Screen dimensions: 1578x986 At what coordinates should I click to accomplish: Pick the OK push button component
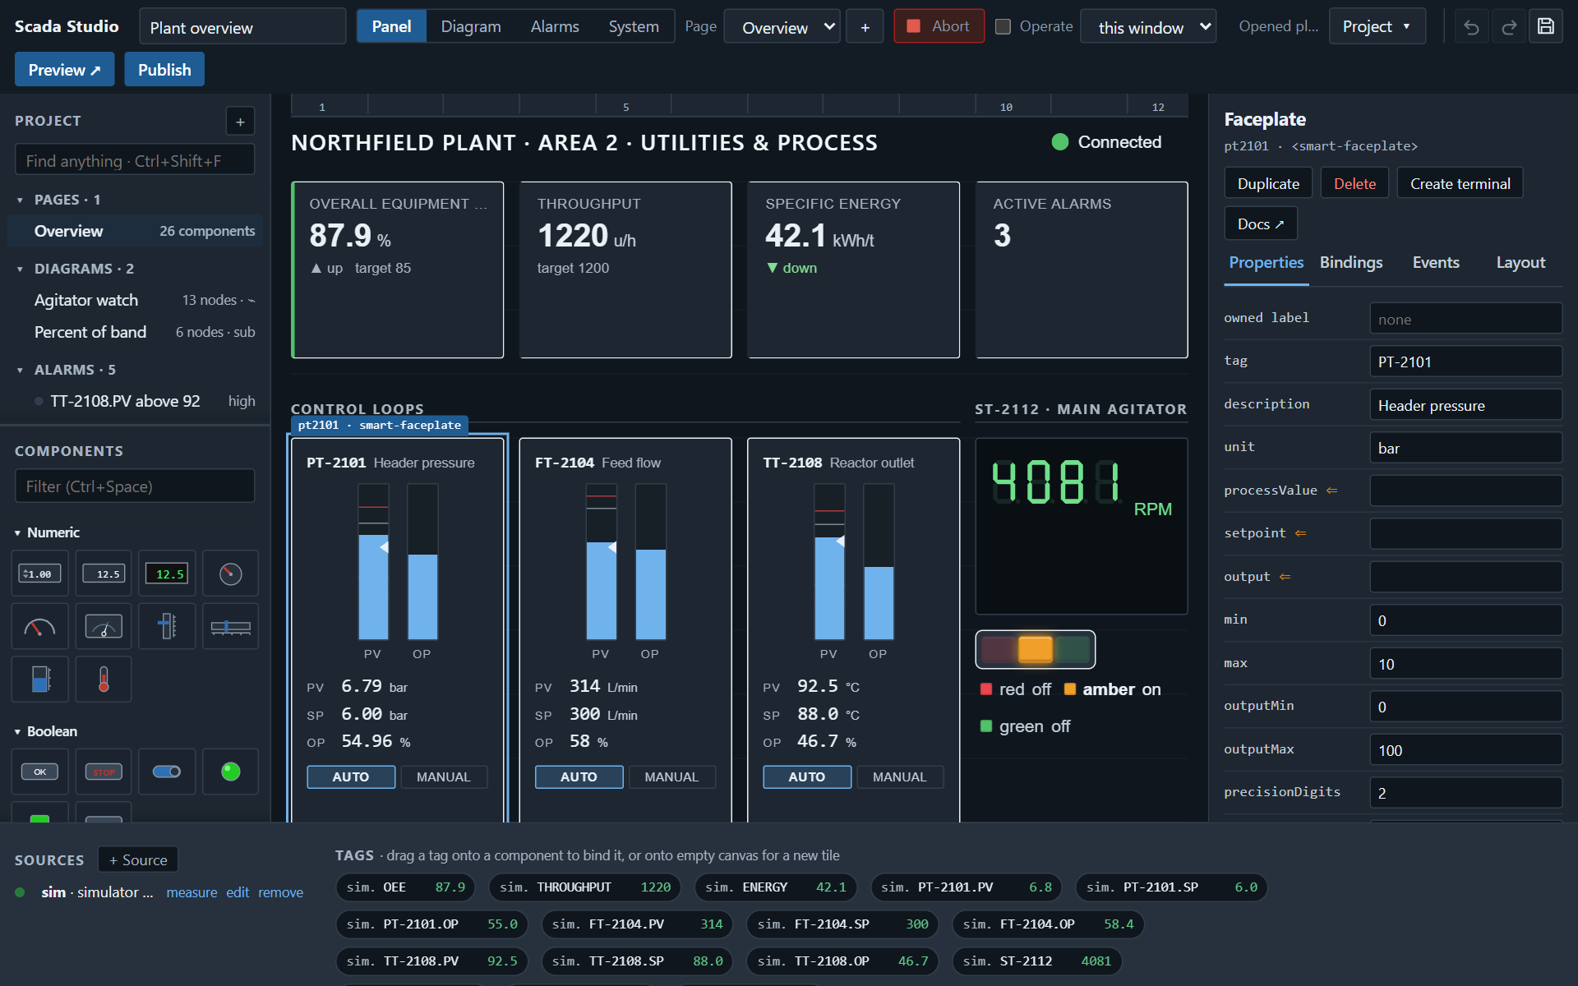(x=39, y=772)
